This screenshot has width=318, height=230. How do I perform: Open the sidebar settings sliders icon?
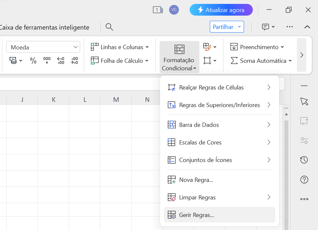(x=304, y=141)
